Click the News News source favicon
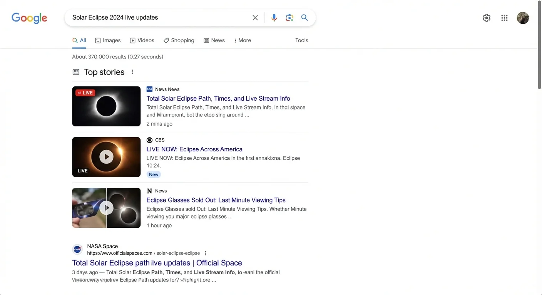Viewport: 542px width, 295px height. [x=149, y=89]
